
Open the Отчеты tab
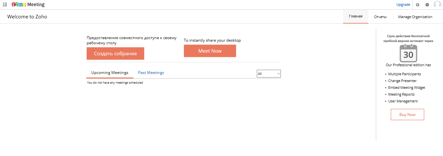tap(380, 17)
